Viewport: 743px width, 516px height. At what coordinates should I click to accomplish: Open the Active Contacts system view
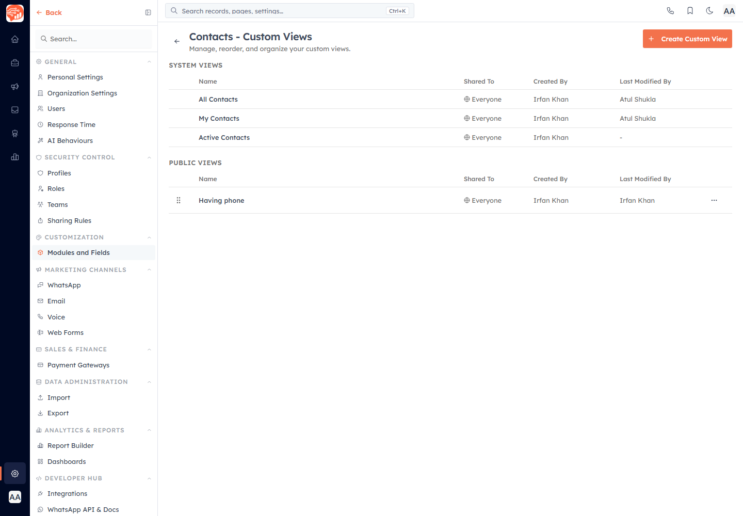point(224,137)
